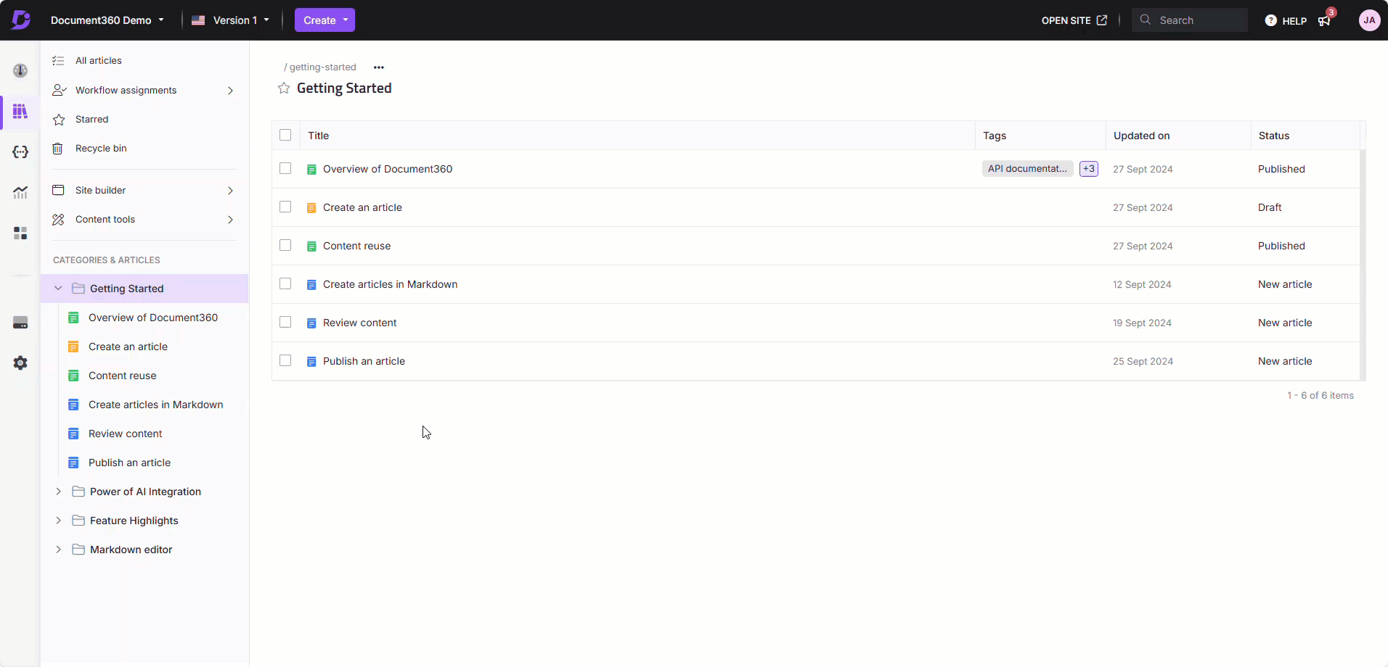Click the HELP question mark icon

click(1270, 20)
